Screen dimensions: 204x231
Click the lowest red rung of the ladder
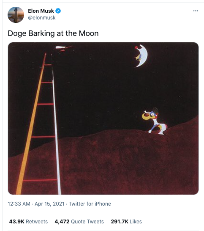tap(40, 180)
